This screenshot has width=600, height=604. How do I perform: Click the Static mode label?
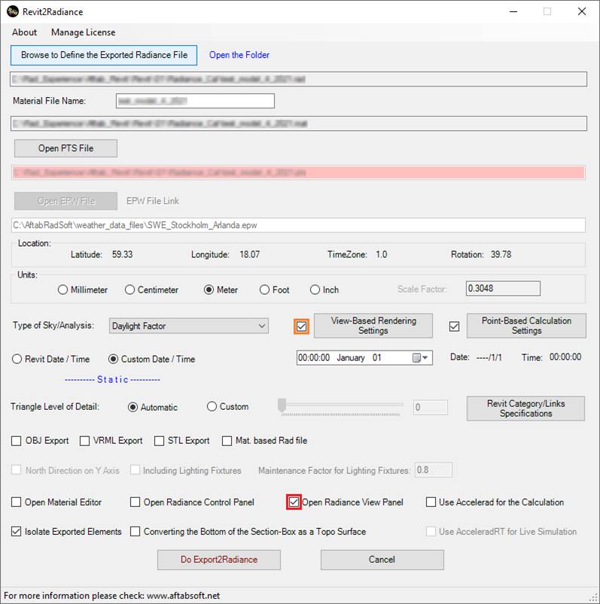tap(113, 379)
